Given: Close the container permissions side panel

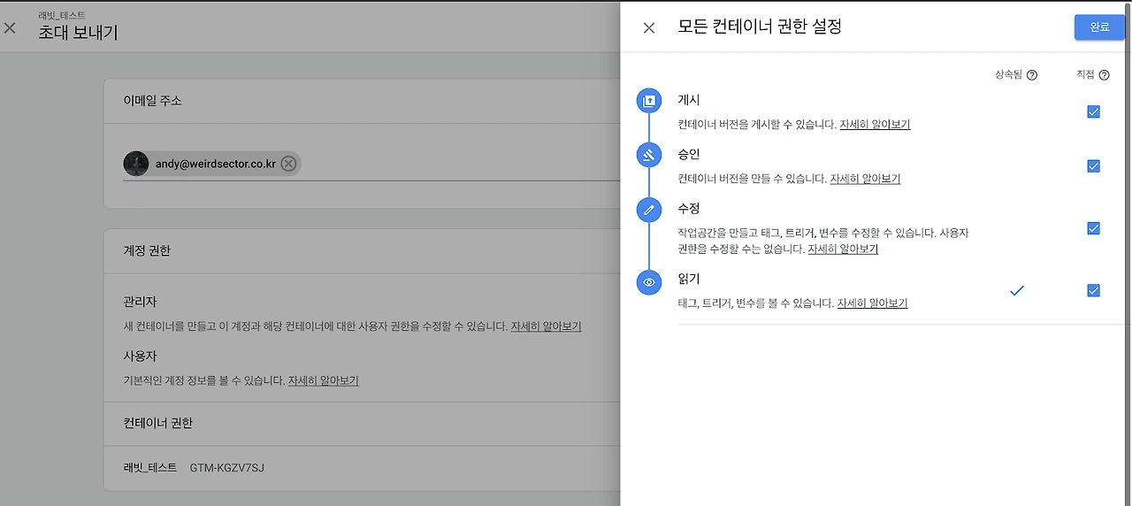Looking at the screenshot, I should coord(649,28).
